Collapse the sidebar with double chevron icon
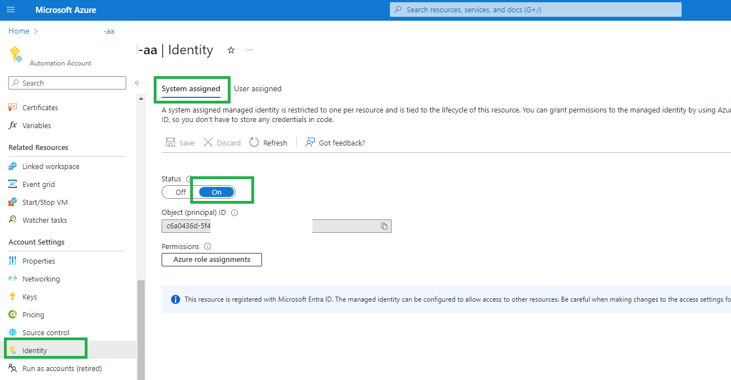 point(137,83)
